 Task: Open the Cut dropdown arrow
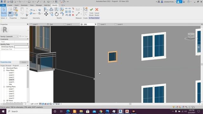37,10
